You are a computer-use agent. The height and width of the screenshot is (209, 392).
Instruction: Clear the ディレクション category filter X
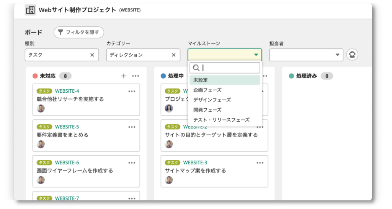[x=174, y=55]
